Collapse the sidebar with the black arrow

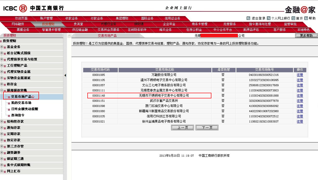(65, 75)
